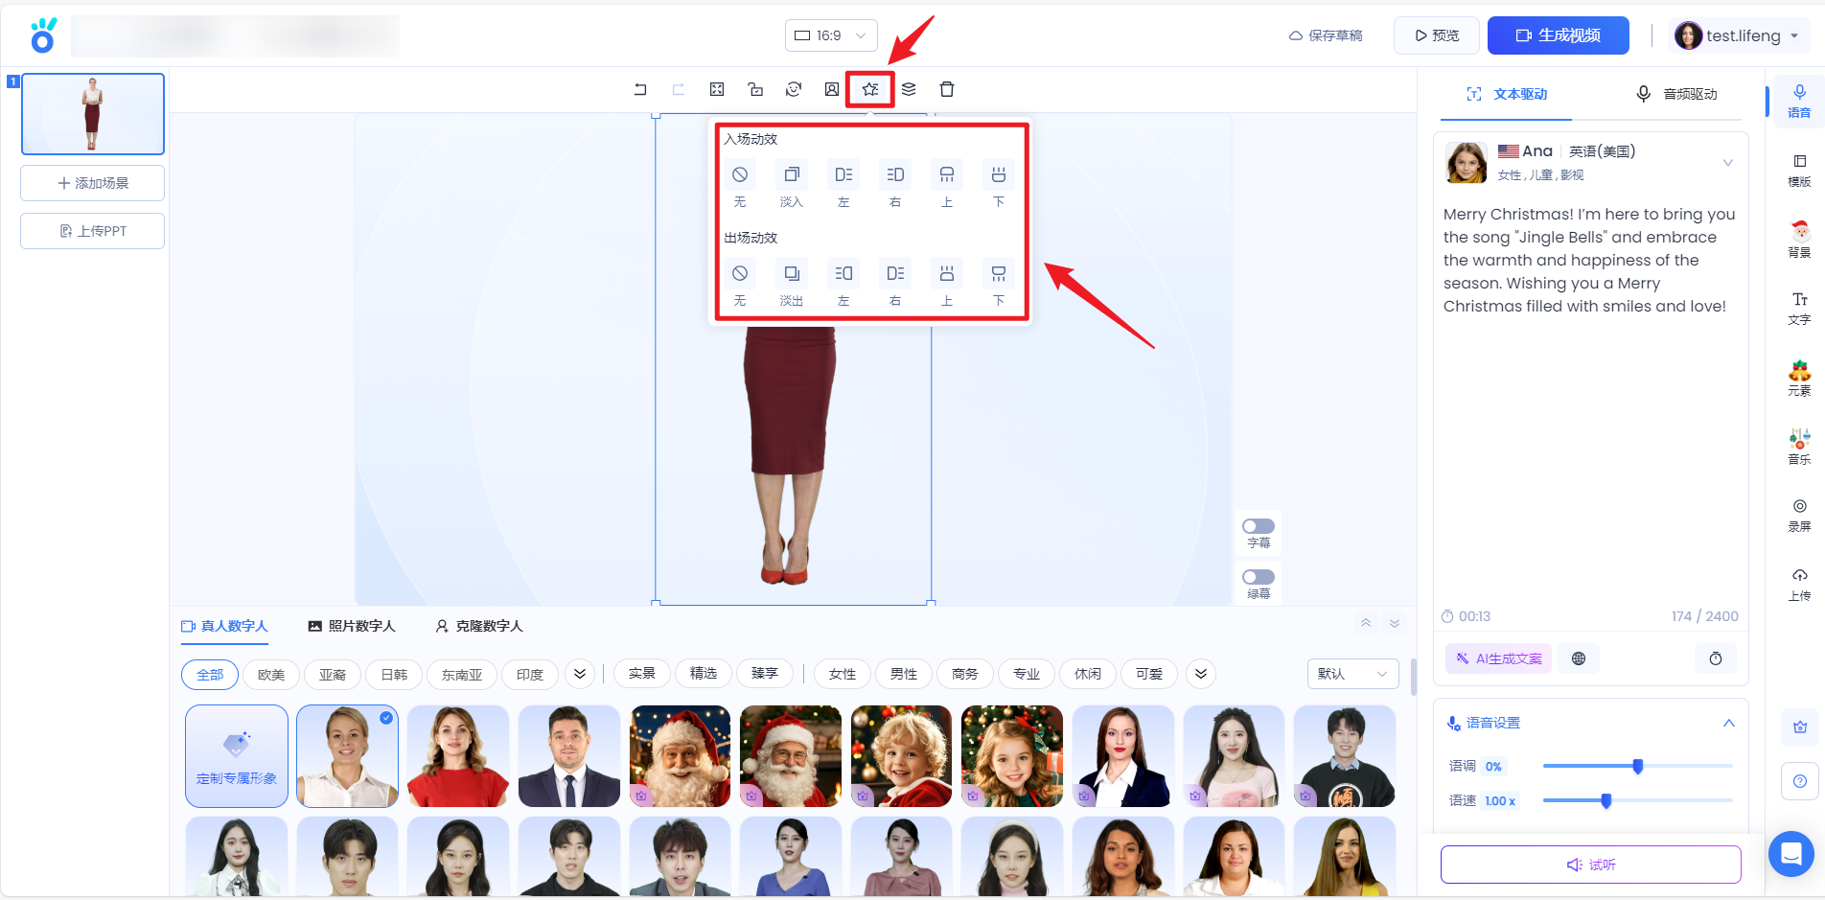This screenshot has width=1825, height=900.
Task: Open the 音乐 music panel in sidebar
Action: [x=1799, y=446]
